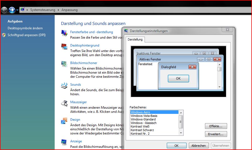Open the Sounds link
The width and height of the screenshot is (252, 150).
coord(75,85)
